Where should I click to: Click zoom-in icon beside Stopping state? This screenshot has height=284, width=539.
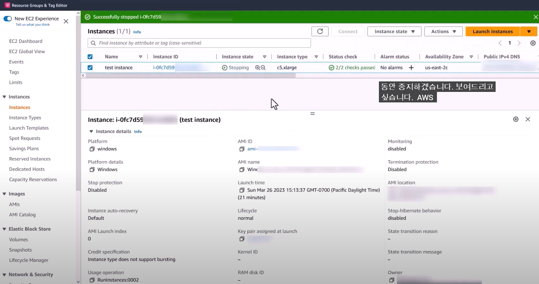257,67
